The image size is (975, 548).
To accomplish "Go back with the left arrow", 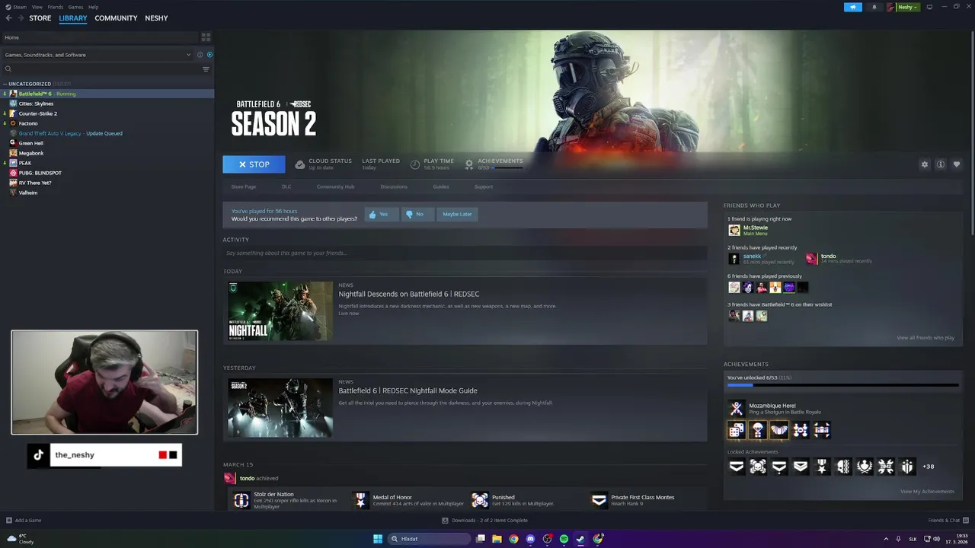I will (x=8, y=18).
